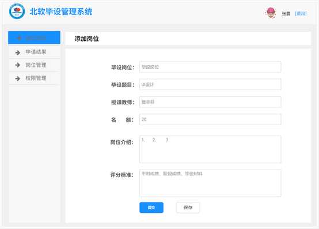Click the 北软毕设管理系统 title text
The width and height of the screenshot is (319, 229).
tap(61, 12)
